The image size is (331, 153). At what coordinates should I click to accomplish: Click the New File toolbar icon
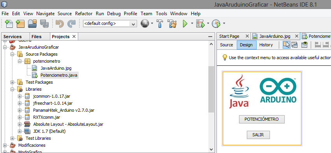pyautogui.click(x=9, y=23)
